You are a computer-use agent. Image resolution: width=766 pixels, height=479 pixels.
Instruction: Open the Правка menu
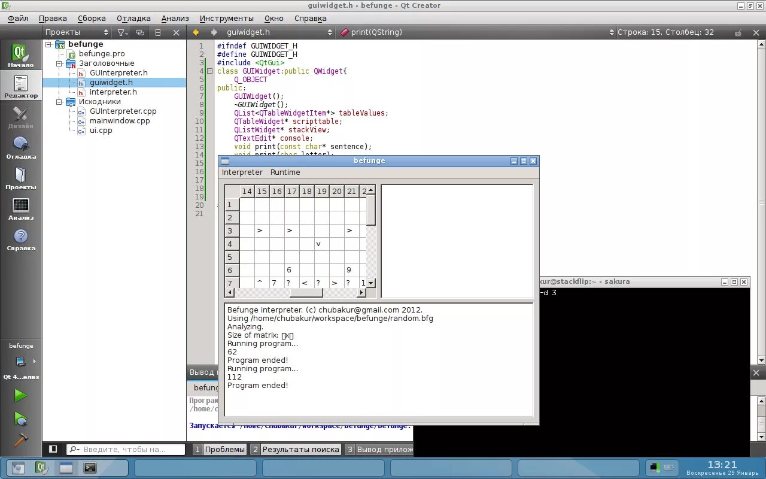(53, 19)
